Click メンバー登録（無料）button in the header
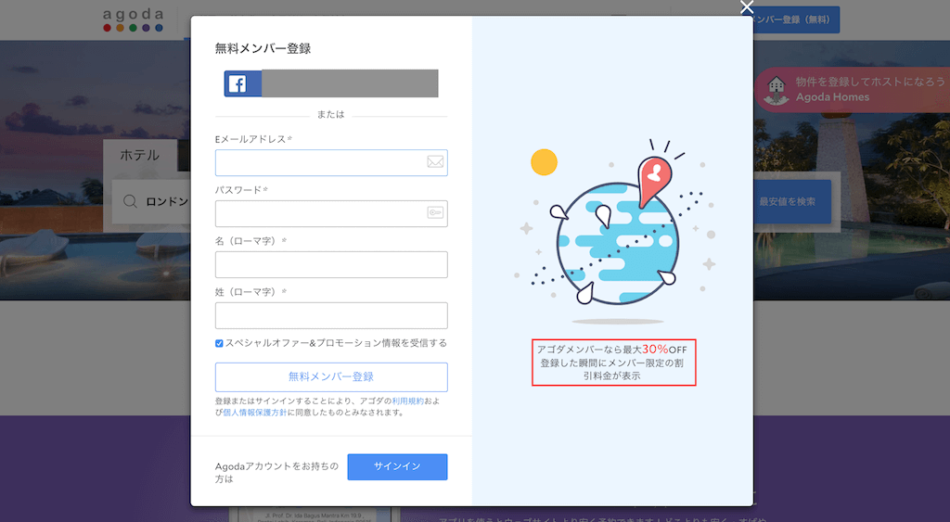 pyautogui.click(x=795, y=20)
